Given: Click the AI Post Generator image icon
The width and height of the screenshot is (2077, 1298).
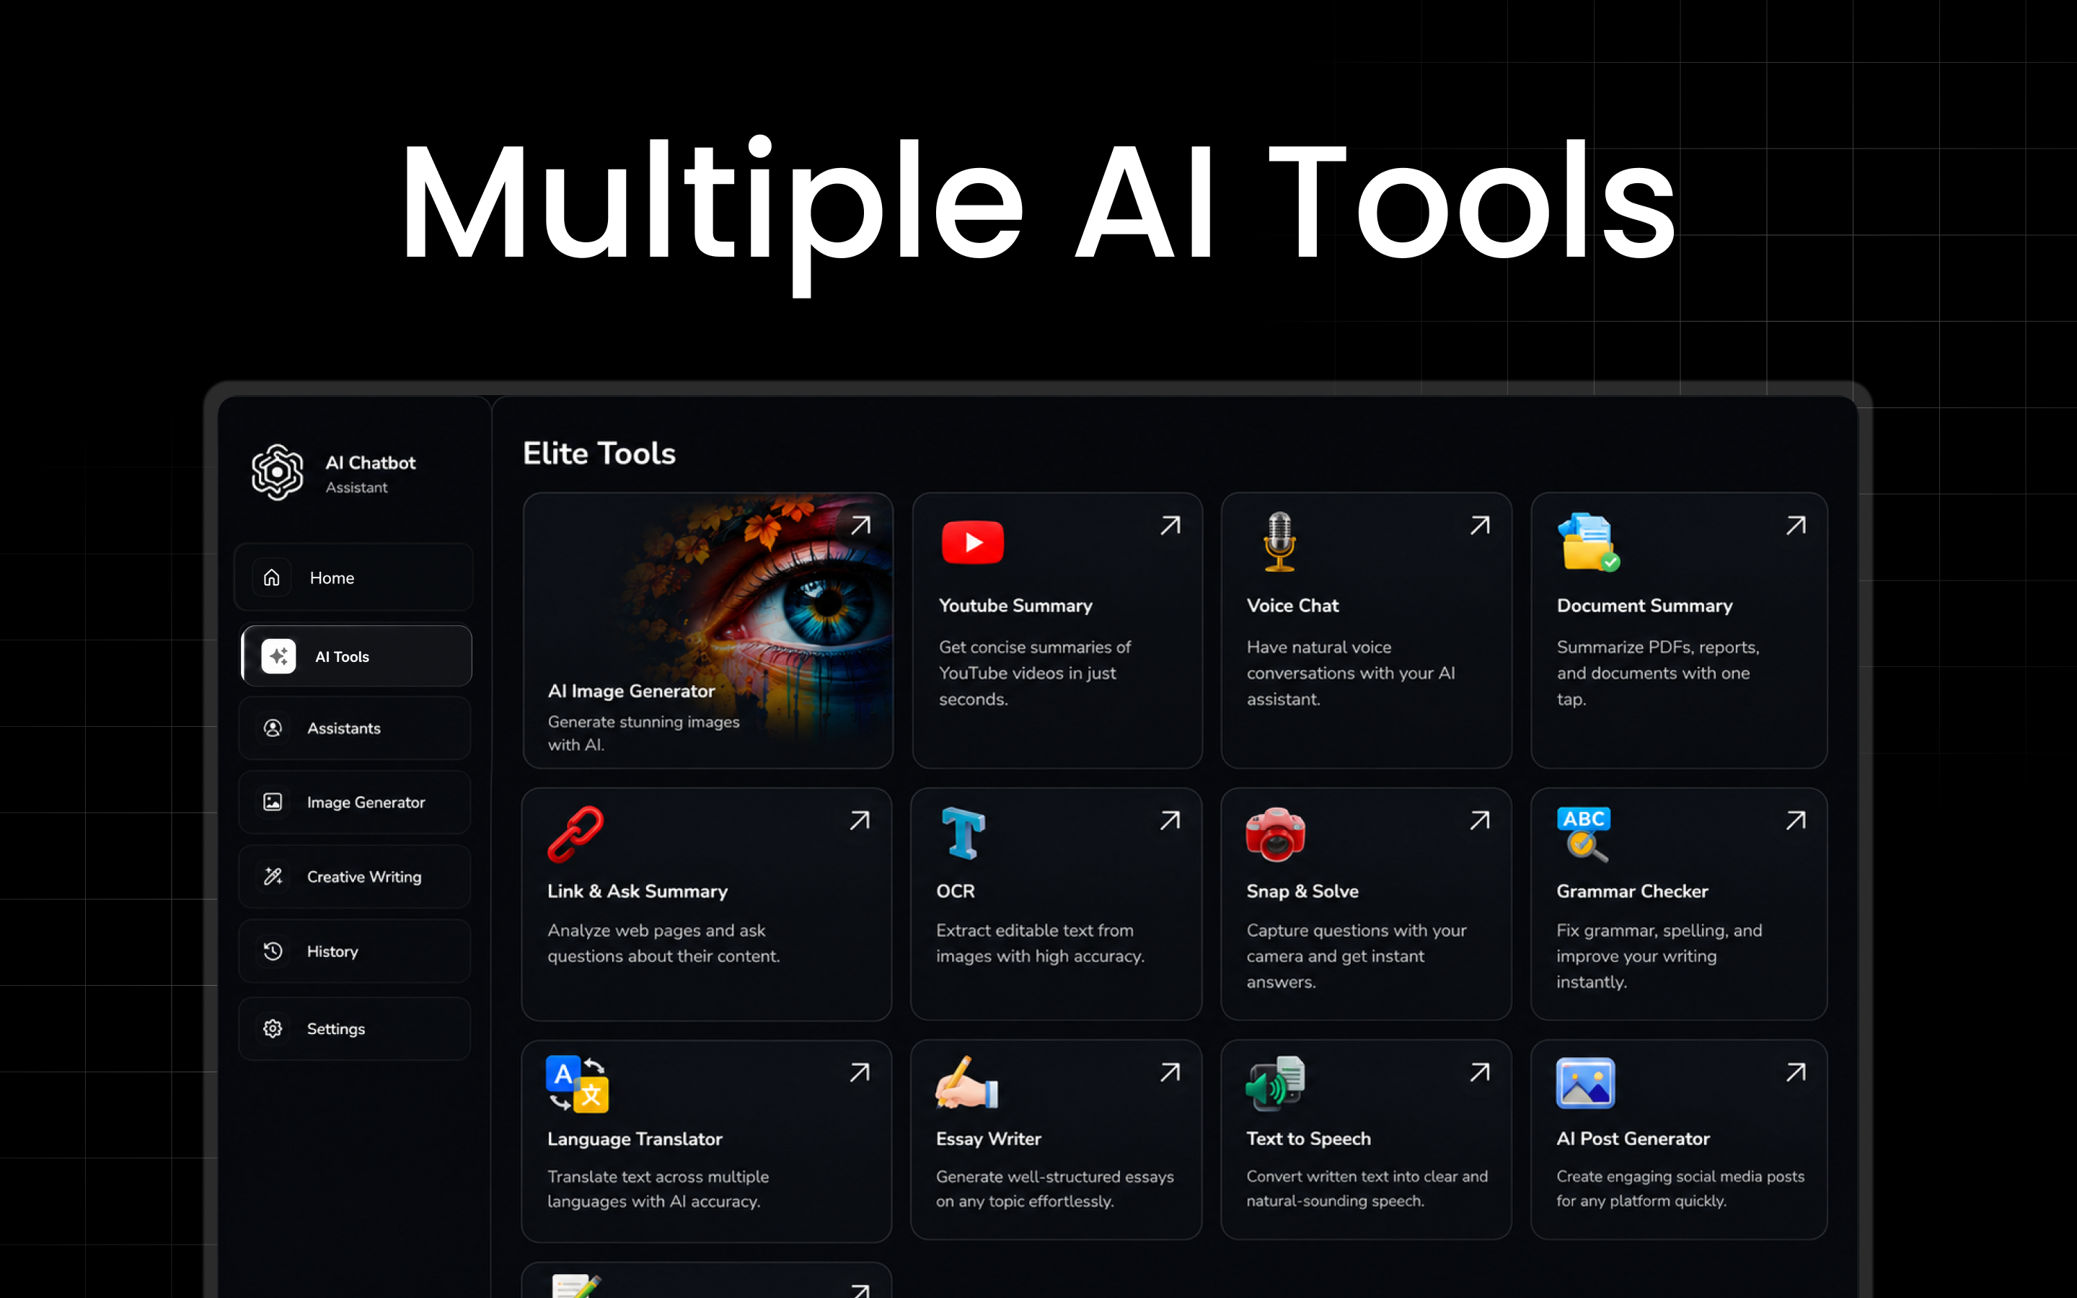Looking at the screenshot, I should pyautogui.click(x=1585, y=1083).
